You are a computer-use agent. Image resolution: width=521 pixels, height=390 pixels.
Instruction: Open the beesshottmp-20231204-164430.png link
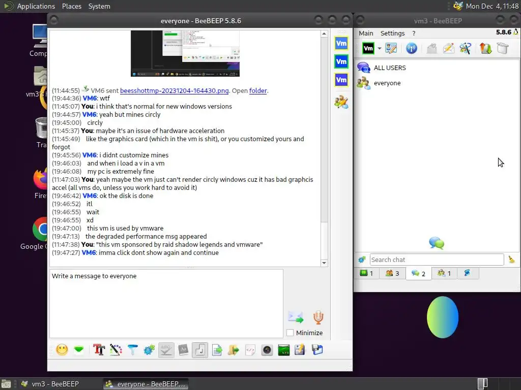(x=174, y=90)
